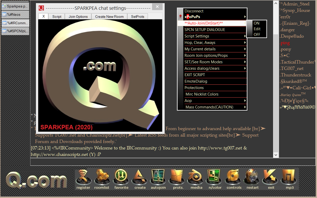The height and width of the screenshot is (198, 317).
Task: Expand My Current details submenu
Action: click(212, 49)
